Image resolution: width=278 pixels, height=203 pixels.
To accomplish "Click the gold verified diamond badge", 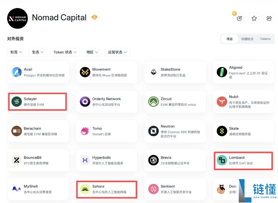I will [x=94, y=17].
